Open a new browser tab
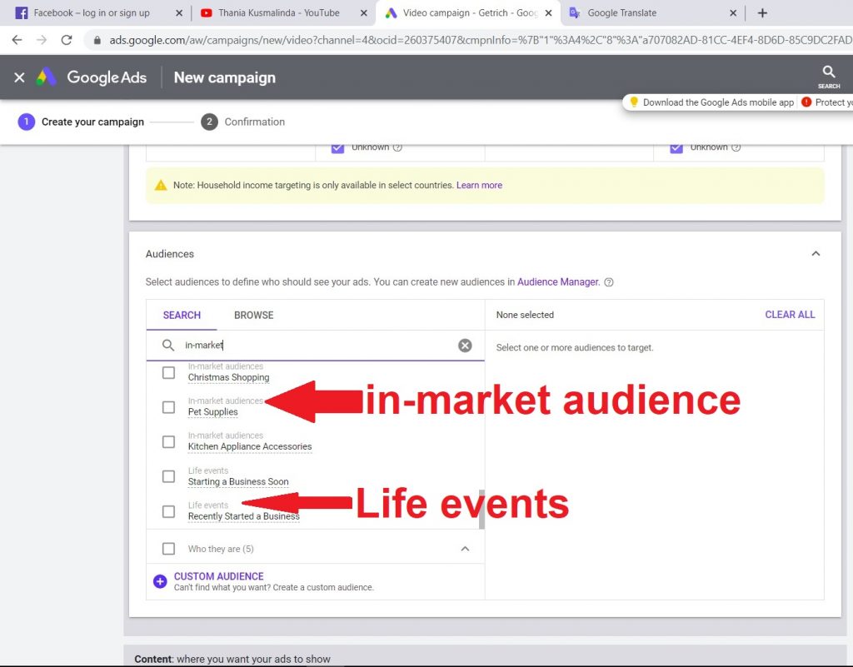The height and width of the screenshot is (667, 853). (x=762, y=13)
